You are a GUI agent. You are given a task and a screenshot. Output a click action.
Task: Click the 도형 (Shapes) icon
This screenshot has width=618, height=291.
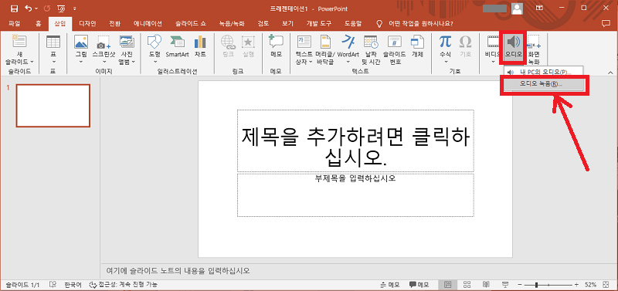[x=154, y=42]
